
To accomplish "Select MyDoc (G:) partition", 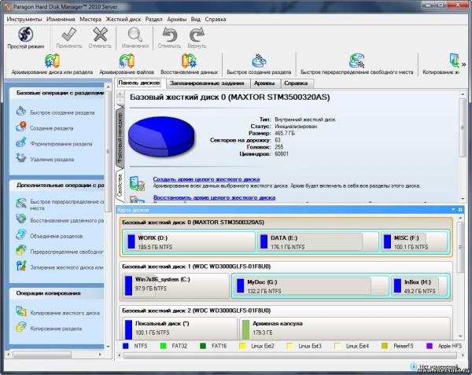I will click(x=311, y=286).
